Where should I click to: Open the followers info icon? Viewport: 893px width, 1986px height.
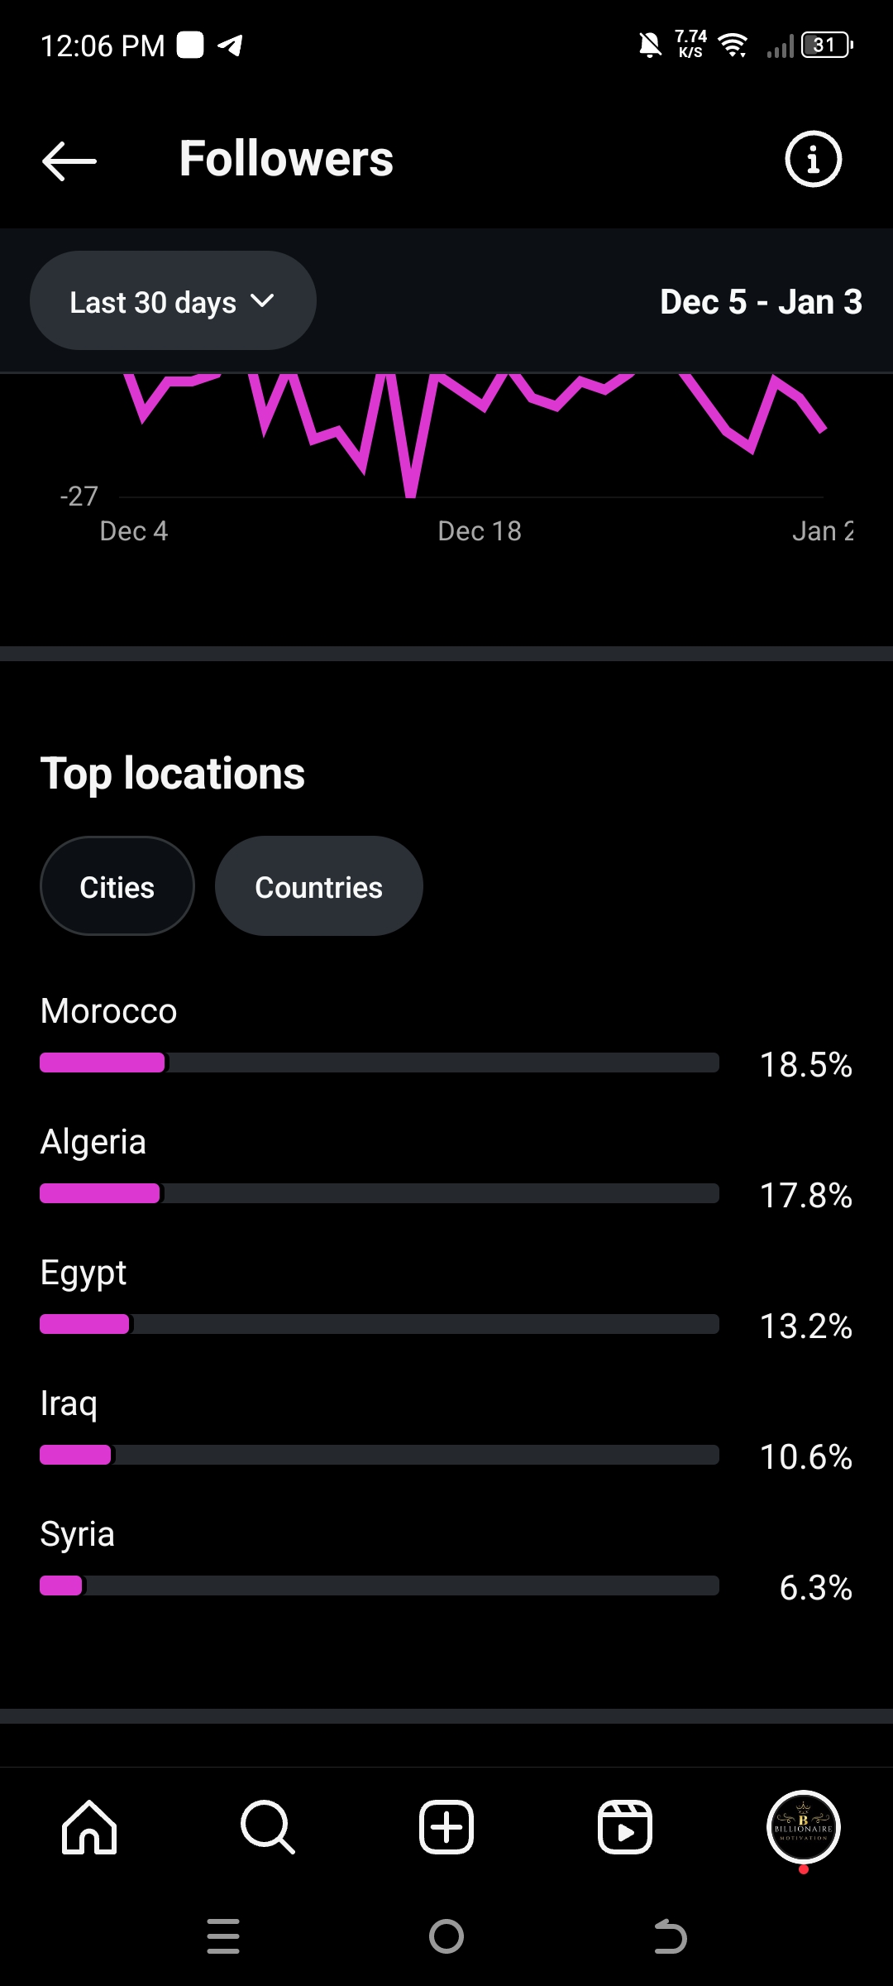tap(813, 159)
